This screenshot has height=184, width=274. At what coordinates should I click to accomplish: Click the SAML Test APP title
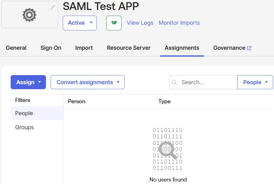pyautogui.click(x=101, y=7)
